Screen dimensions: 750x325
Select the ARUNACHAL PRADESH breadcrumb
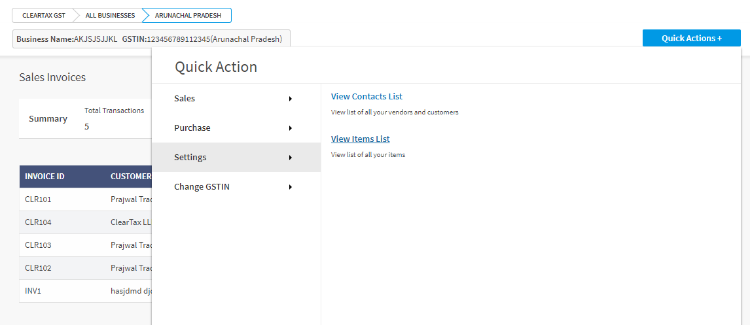point(188,15)
